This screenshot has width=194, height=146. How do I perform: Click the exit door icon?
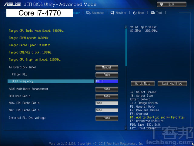tap(161, 4)
